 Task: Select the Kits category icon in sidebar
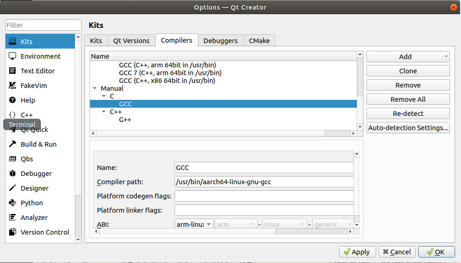coord(13,42)
